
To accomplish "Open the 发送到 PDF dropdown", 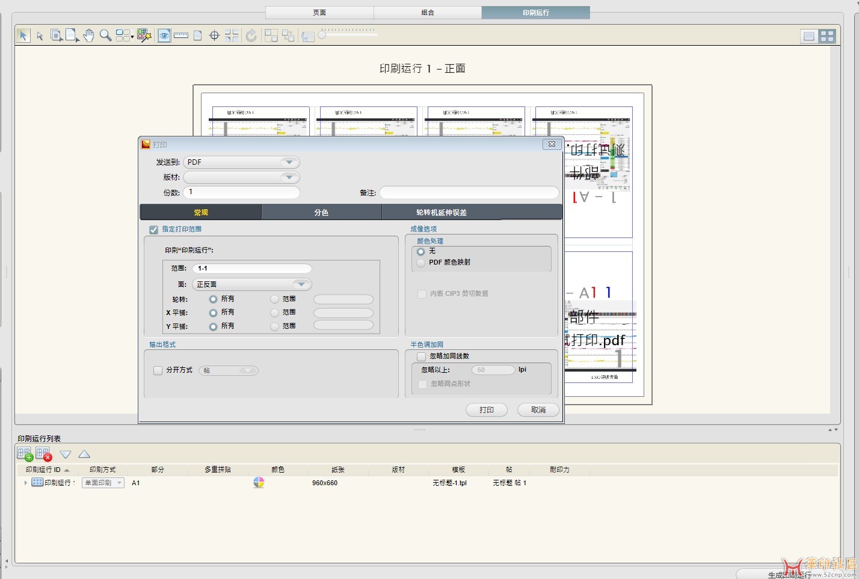I will [241, 162].
